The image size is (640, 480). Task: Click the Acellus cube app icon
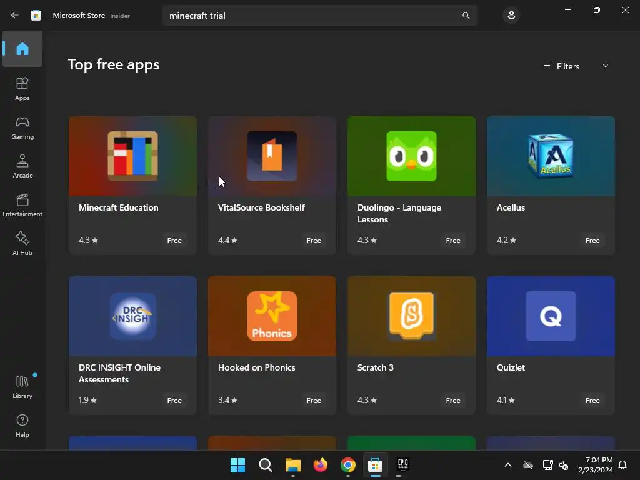tap(551, 156)
